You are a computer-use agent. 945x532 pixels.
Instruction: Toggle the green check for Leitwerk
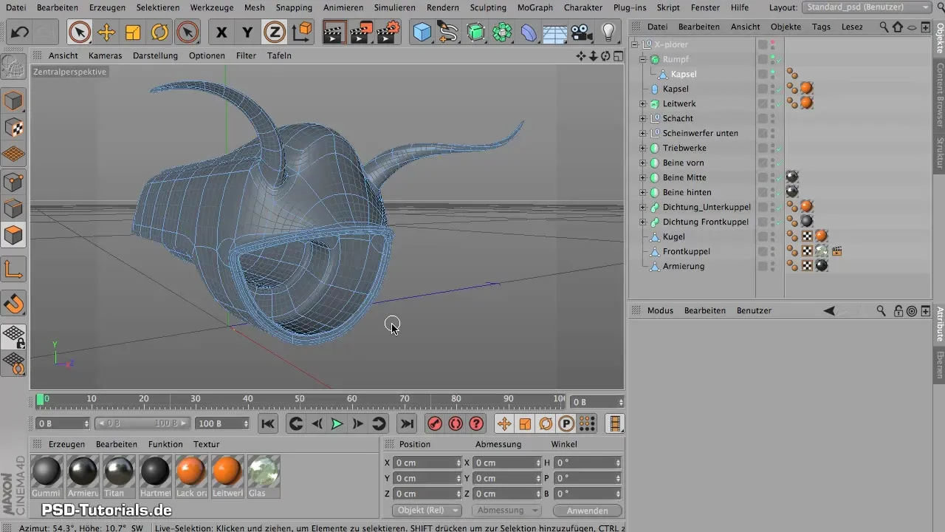click(x=779, y=104)
